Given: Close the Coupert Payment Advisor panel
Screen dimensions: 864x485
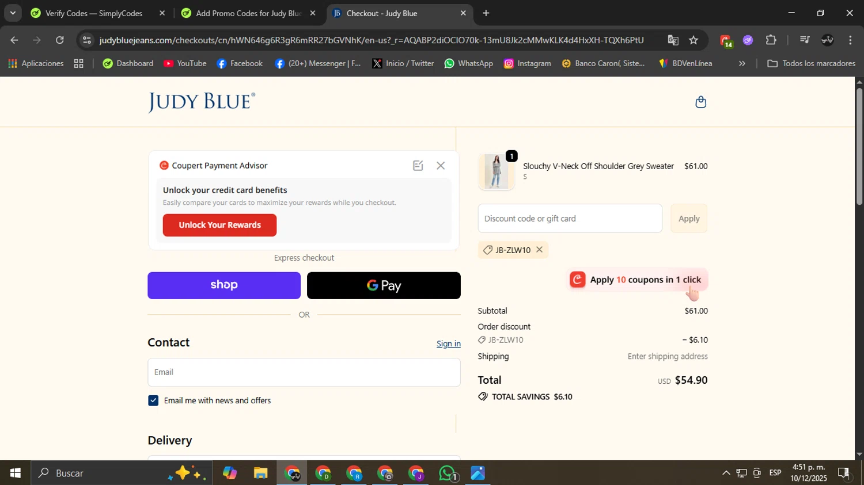Looking at the screenshot, I should [441, 166].
